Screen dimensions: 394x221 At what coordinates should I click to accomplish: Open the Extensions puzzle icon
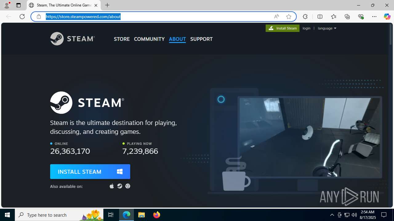305,17
